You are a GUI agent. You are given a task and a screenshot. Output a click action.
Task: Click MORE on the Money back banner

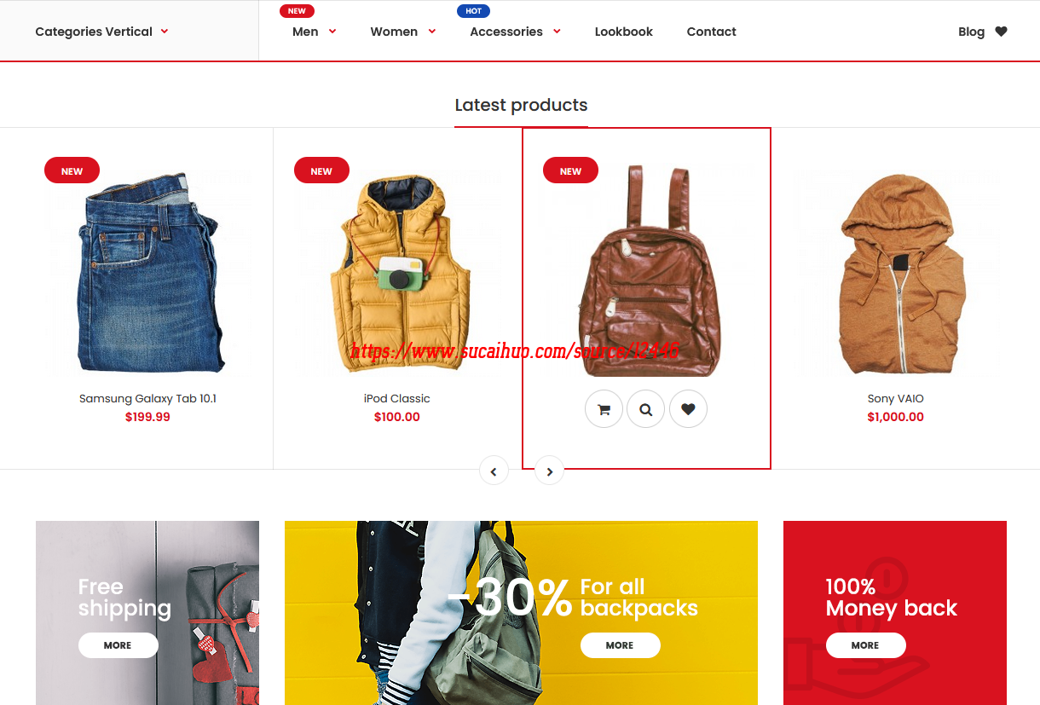864,645
